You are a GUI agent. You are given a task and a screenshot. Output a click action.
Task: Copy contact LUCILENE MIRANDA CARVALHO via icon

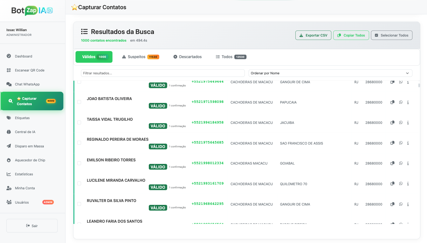coord(392,184)
